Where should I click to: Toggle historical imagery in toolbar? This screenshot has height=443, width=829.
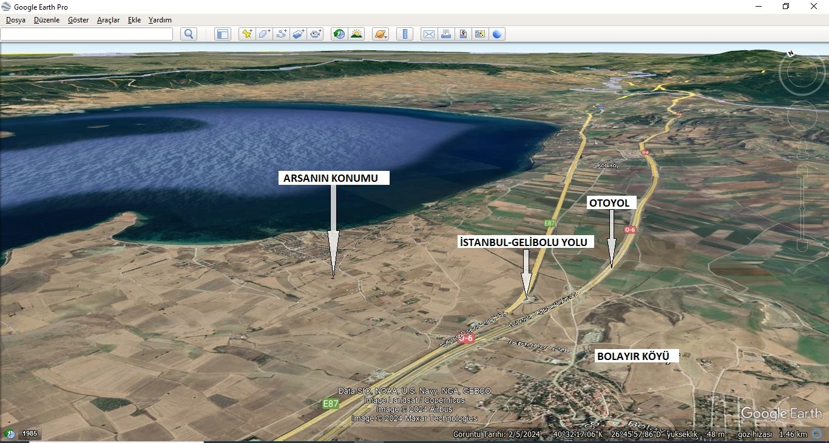pyautogui.click(x=339, y=34)
